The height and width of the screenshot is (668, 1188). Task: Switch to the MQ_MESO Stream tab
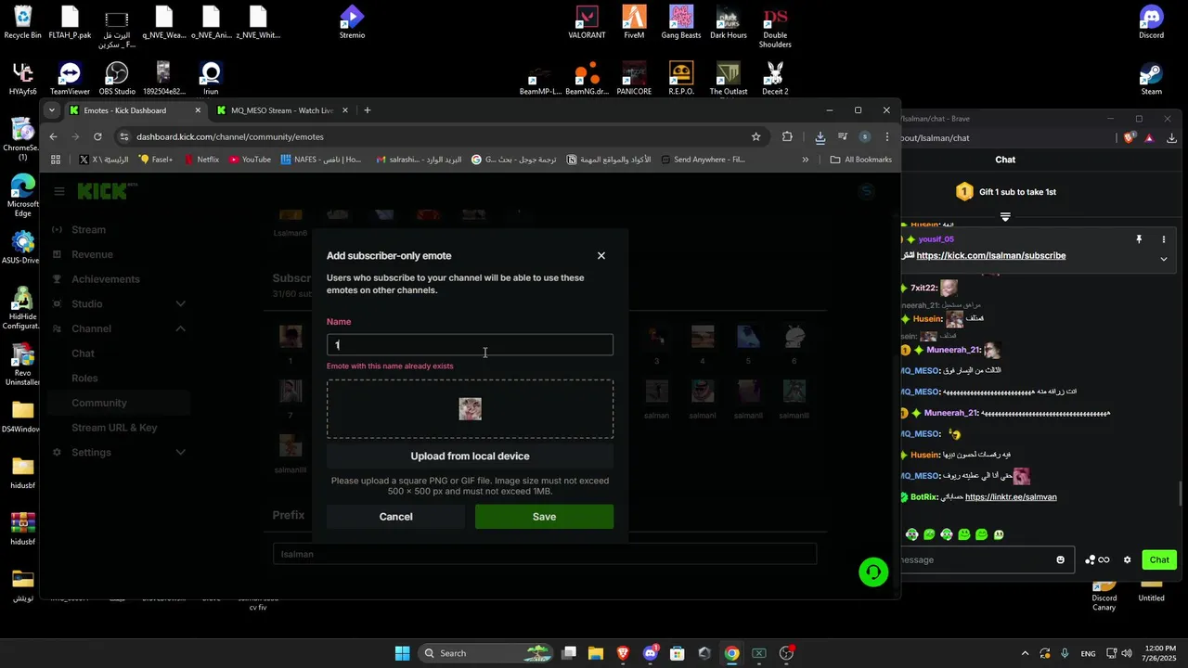(282, 110)
